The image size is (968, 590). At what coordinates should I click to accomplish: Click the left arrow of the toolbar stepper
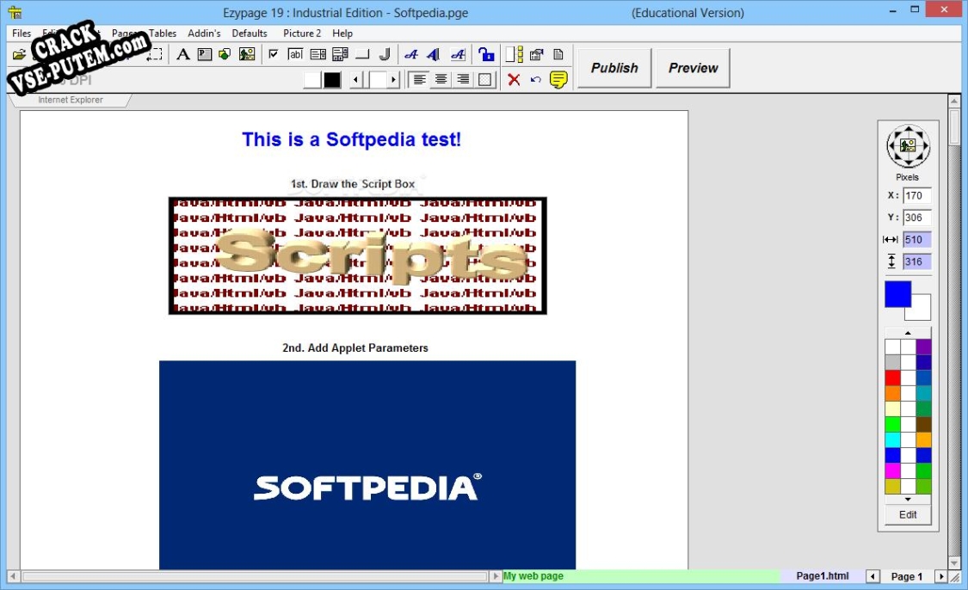click(355, 80)
